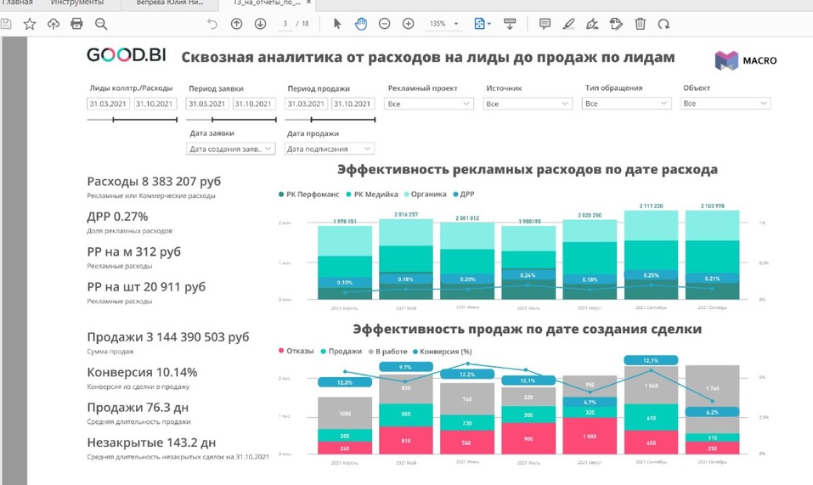
Task: Click the upload to cloud icon
Action: pyautogui.click(x=54, y=24)
